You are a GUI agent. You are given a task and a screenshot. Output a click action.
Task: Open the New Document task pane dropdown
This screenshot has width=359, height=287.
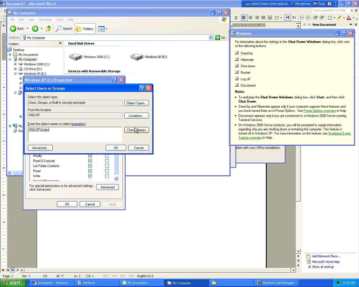pyautogui.click(x=351, y=25)
